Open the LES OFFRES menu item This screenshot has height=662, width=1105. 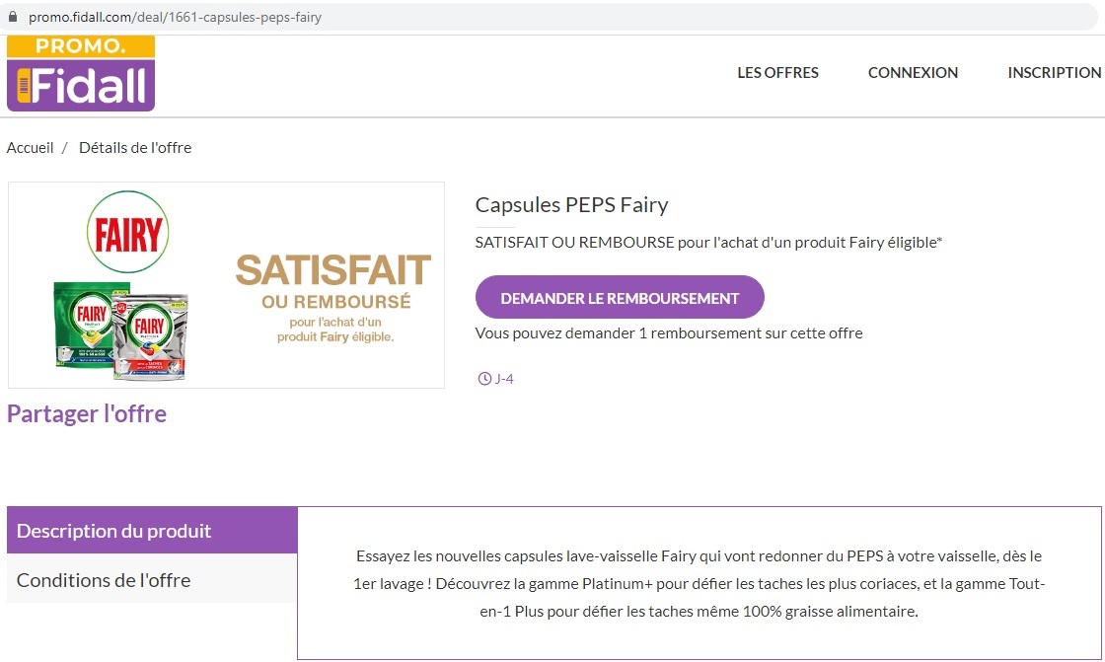777,72
